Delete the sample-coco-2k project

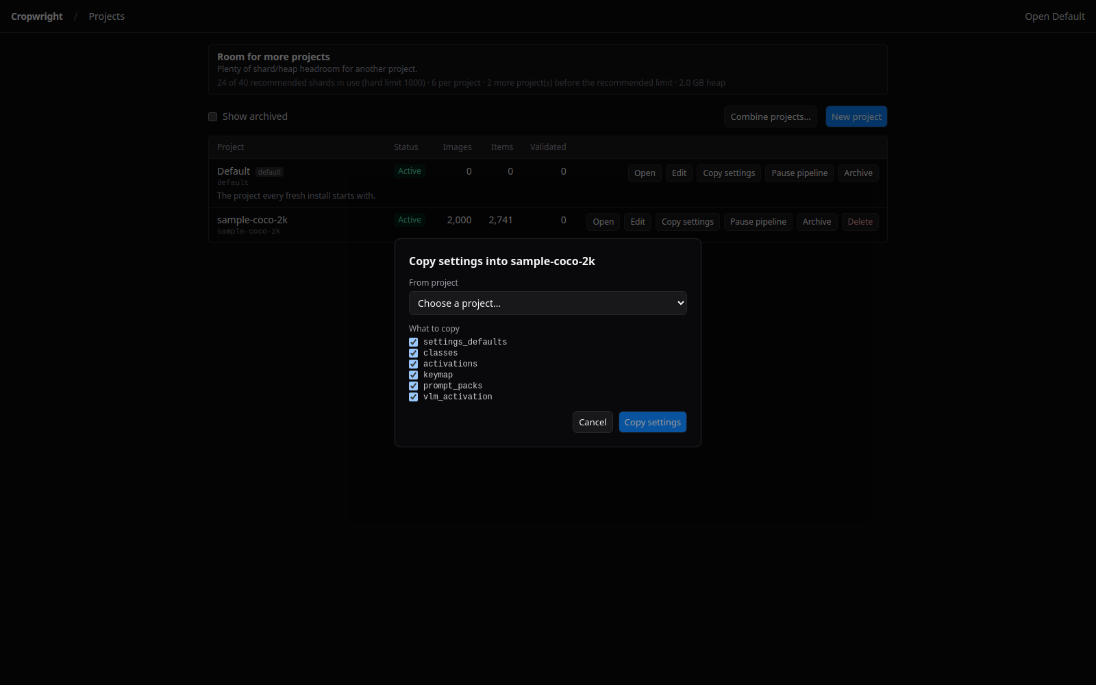860,222
